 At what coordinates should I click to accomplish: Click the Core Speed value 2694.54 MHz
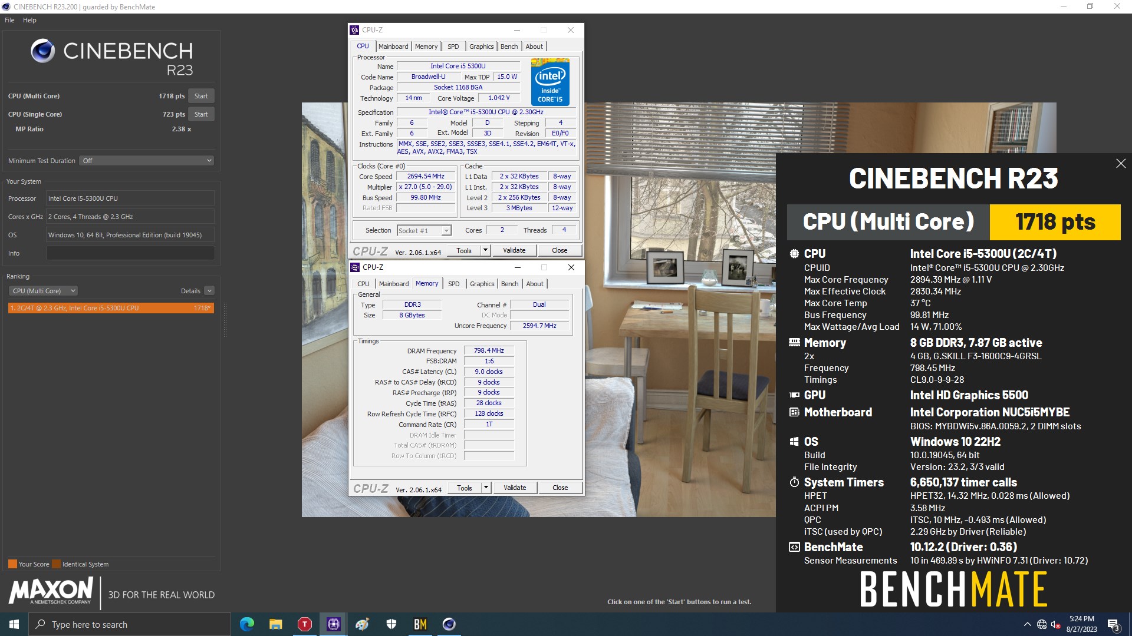pyautogui.click(x=426, y=176)
